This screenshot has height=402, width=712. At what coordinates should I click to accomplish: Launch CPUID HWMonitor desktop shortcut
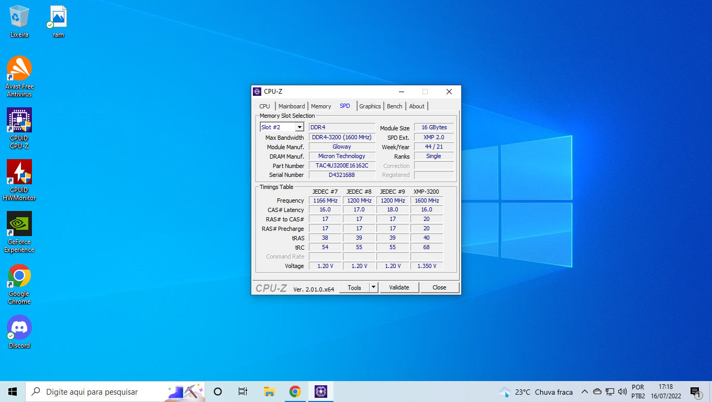tap(19, 180)
